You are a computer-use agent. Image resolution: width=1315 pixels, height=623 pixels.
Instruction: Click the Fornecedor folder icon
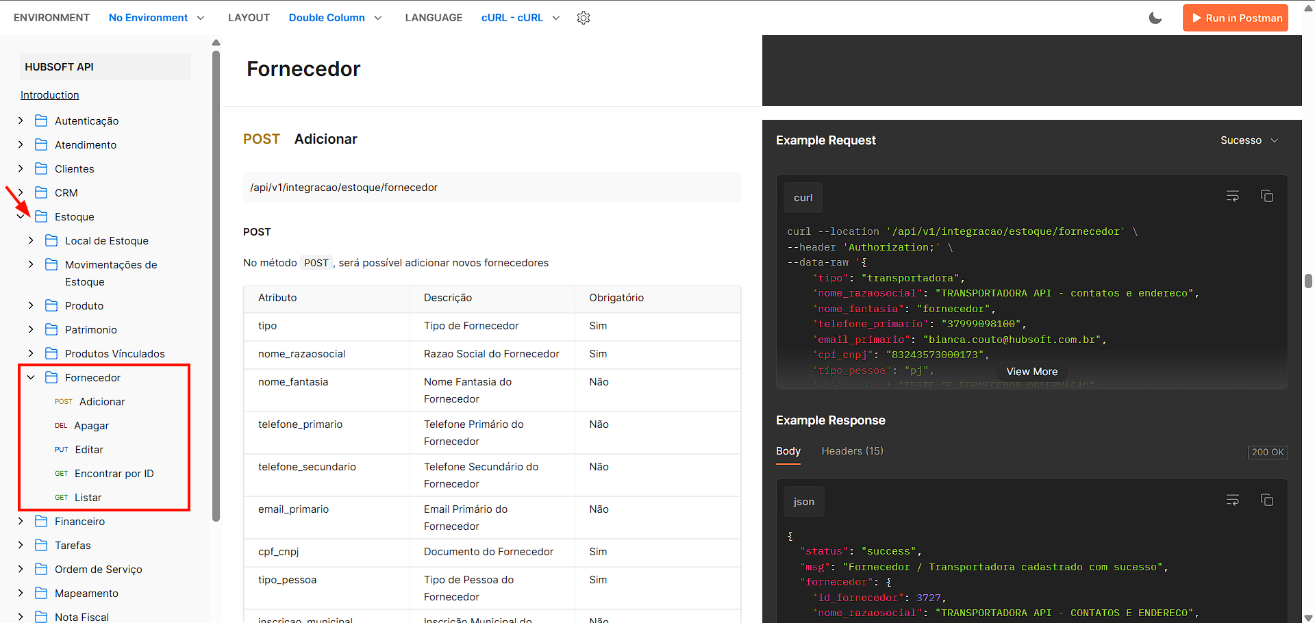tap(51, 377)
